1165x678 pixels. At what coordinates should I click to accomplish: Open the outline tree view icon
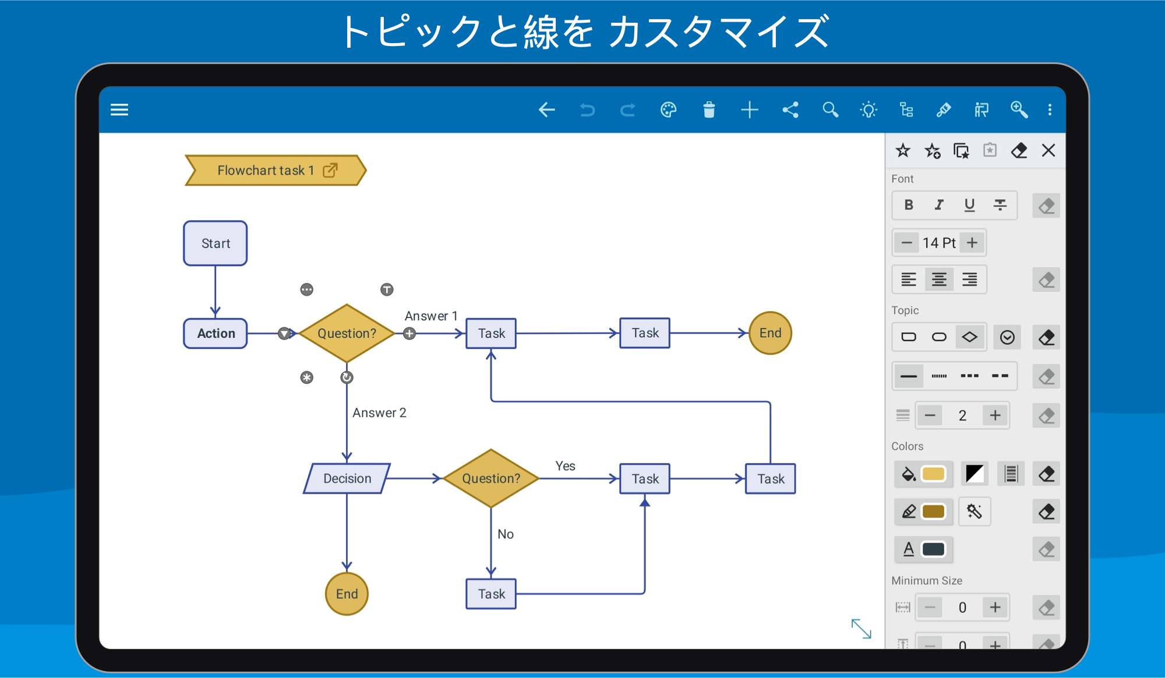[x=906, y=110]
